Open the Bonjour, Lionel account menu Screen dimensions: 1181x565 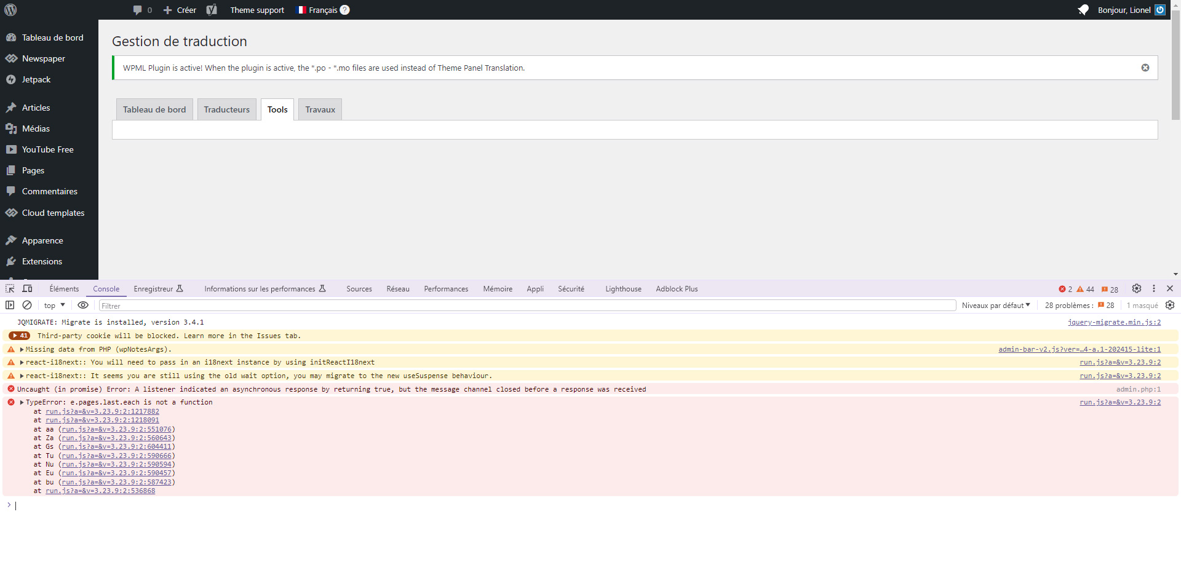1131,10
